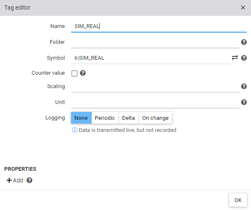Click into the Unit input field

tap(155, 102)
